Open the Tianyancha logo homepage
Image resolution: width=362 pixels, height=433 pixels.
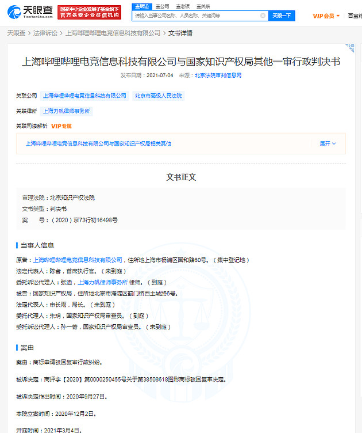click(30, 12)
